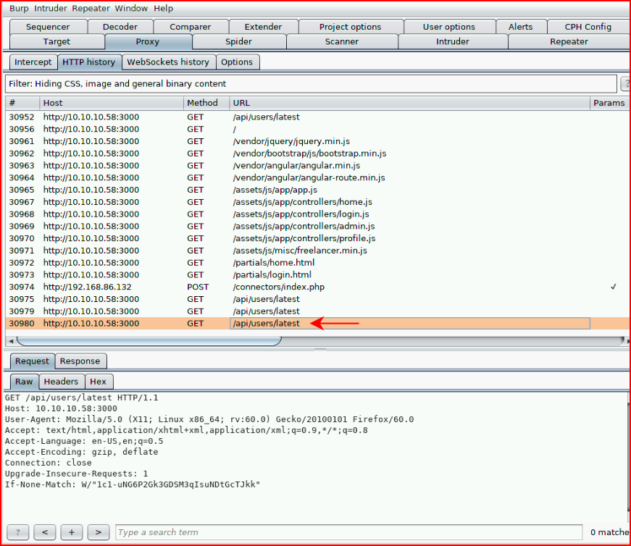Viewport: 631px width, 546px height.
Task: Open the Intruder menu in menu bar
Action: pyautogui.click(x=50, y=9)
